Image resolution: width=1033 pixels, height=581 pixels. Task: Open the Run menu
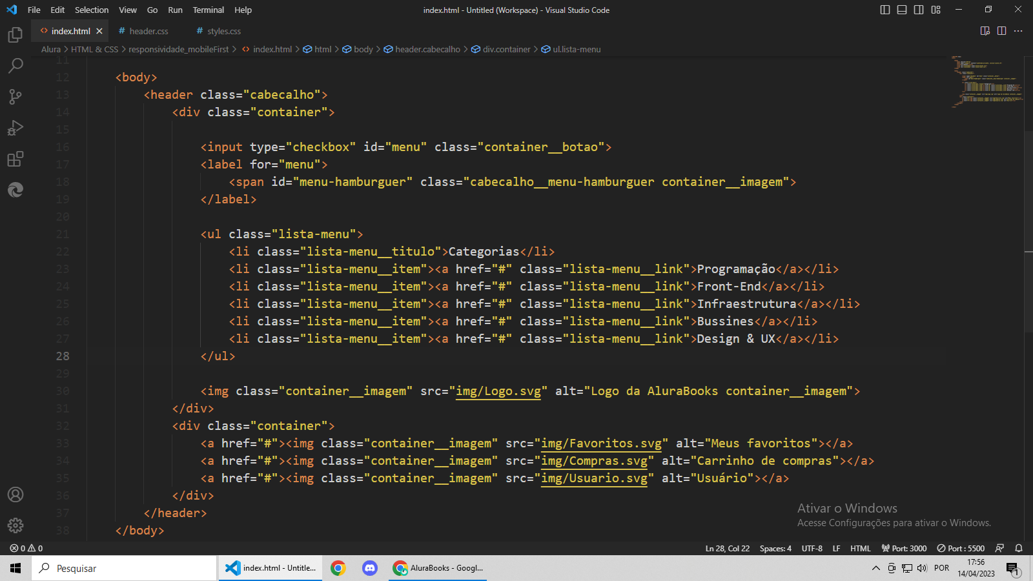[x=175, y=10]
